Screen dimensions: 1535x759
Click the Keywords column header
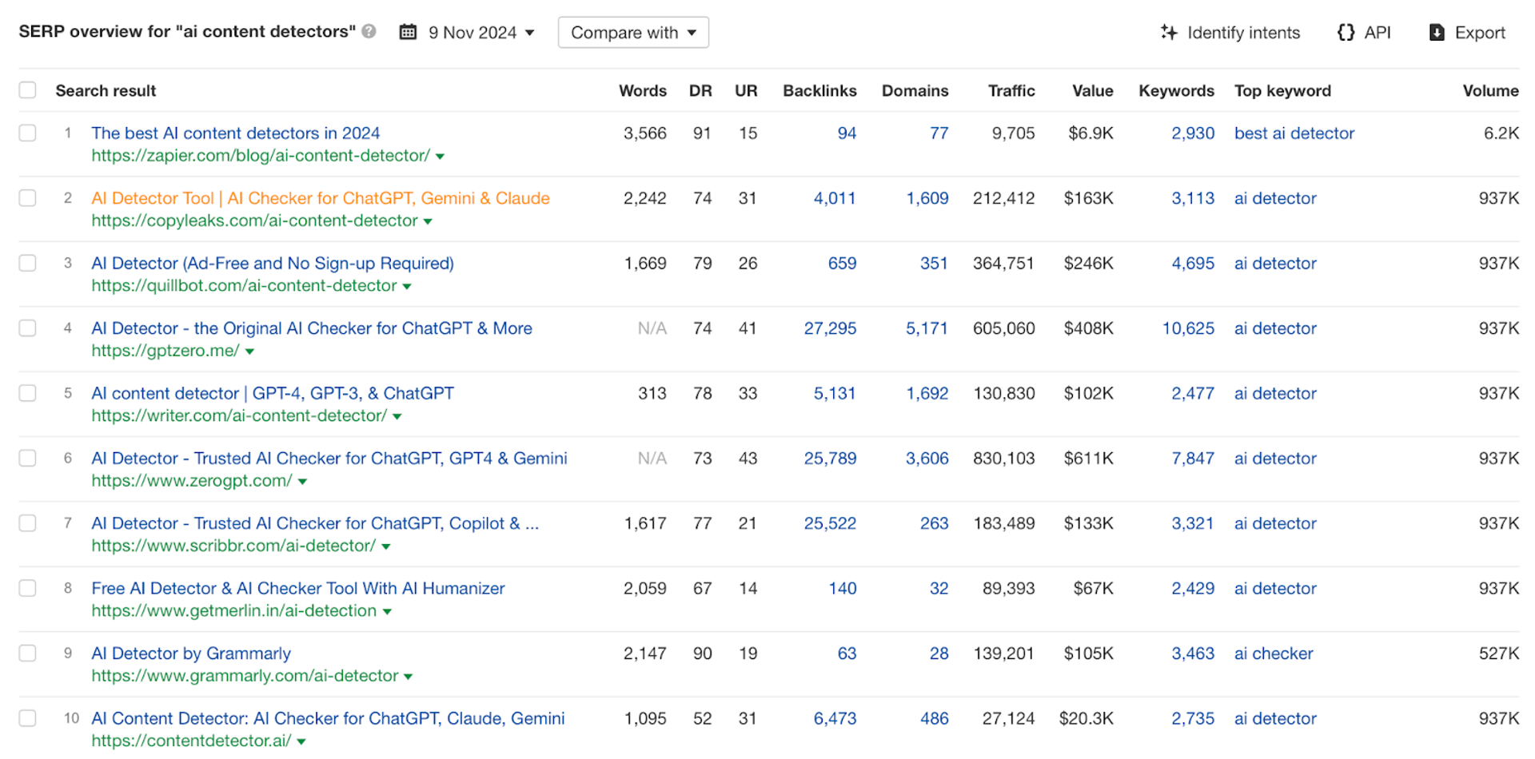(x=1176, y=90)
